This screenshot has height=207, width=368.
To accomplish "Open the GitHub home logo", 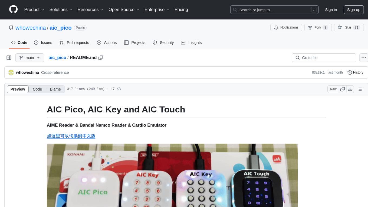I will (13, 9).
